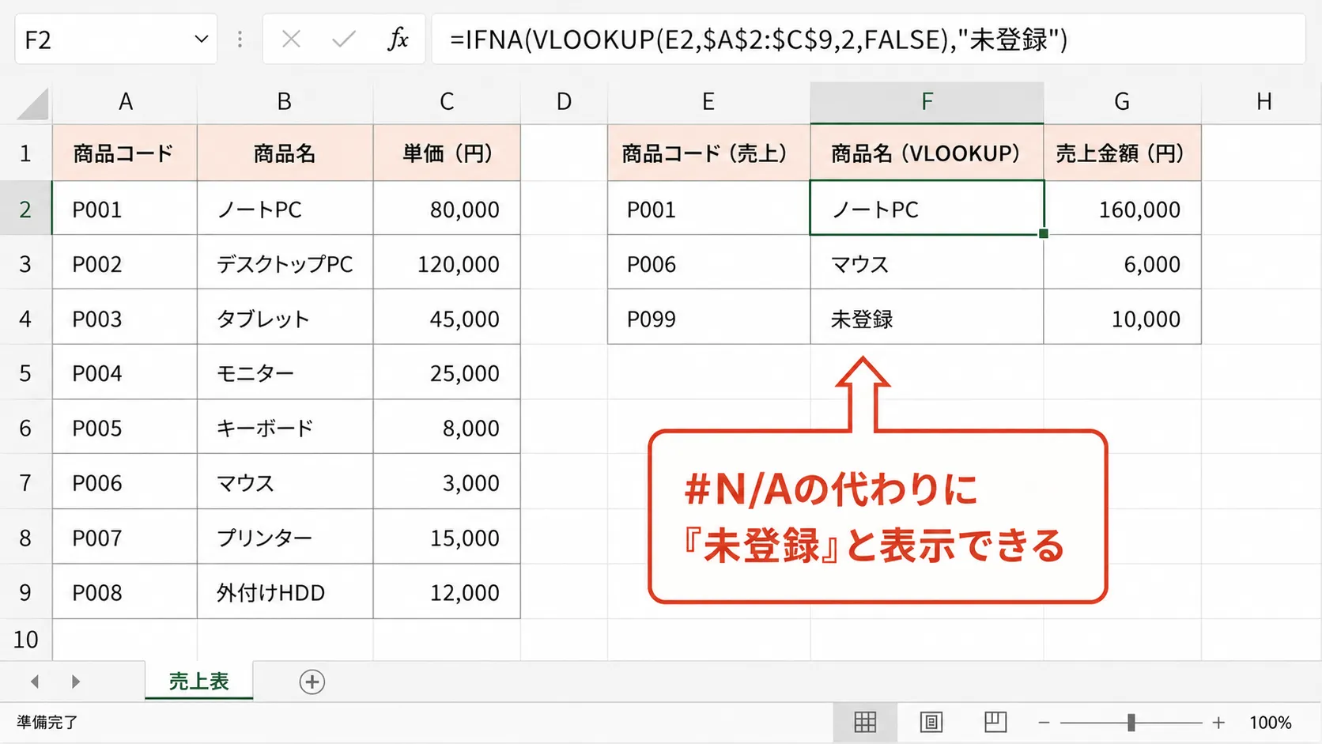Viewport: 1322px width, 744px height.
Task: Select cell with price 25,000
Action: (x=447, y=373)
